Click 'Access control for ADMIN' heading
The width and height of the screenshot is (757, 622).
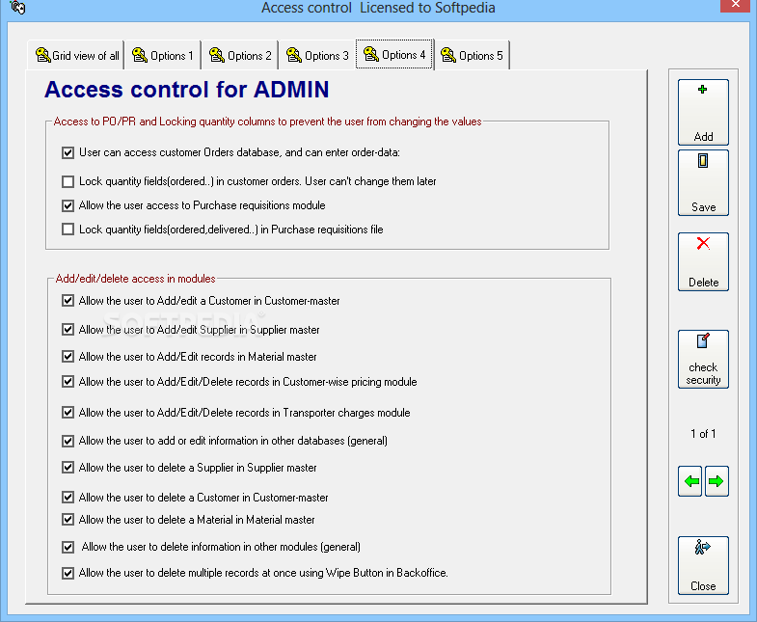[187, 90]
